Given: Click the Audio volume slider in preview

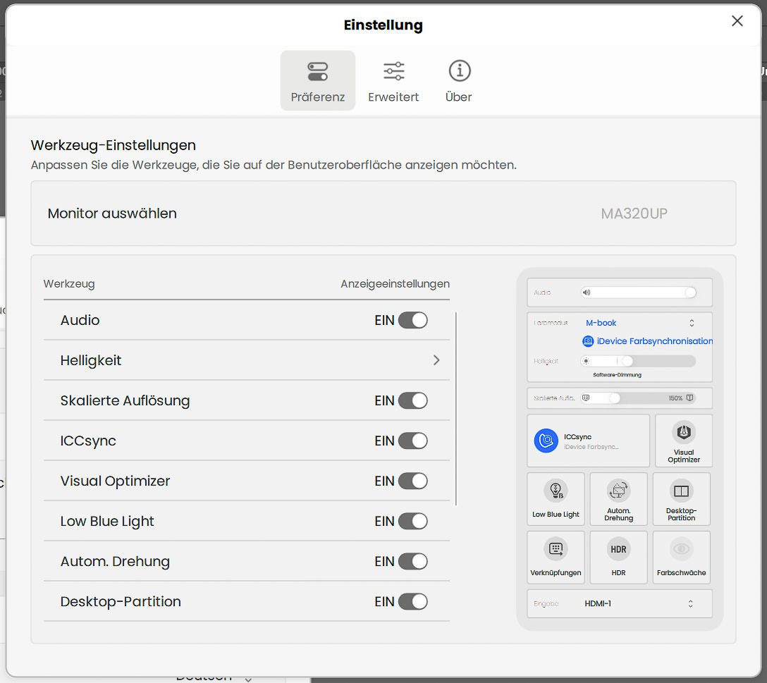Looking at the screenshot, I should click(639, 293).
